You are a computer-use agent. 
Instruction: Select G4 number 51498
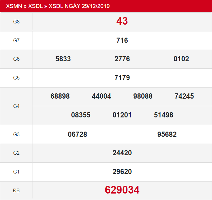point(163,115)
